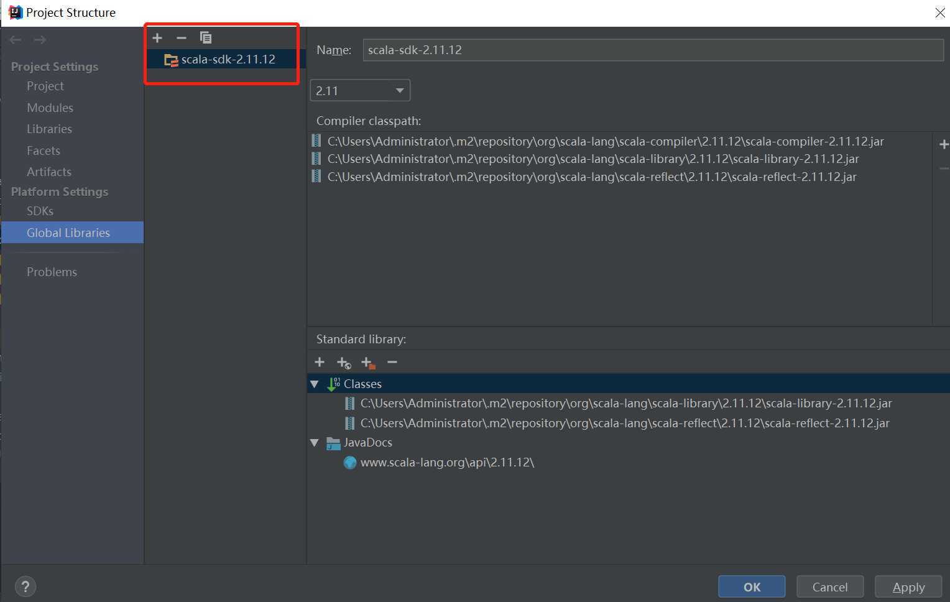Image resolution: width=950 pixels, height=602 pixels.
Task: Select scala-library-2.11.12.jar under Classes
Action: tap(626, 403)
